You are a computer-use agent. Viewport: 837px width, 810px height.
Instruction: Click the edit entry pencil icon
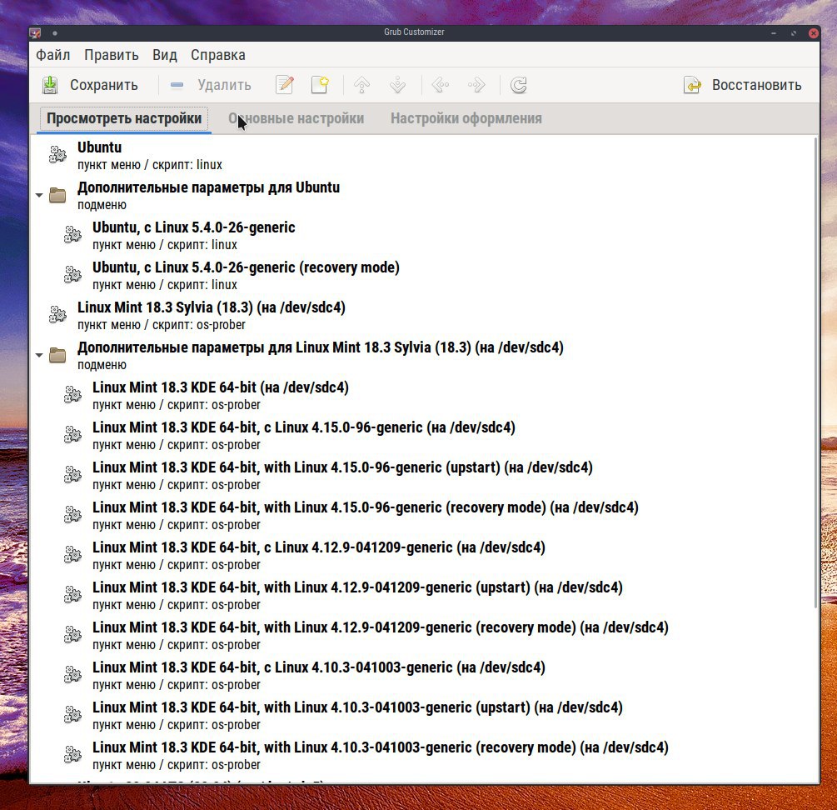[x=285, y=85]
